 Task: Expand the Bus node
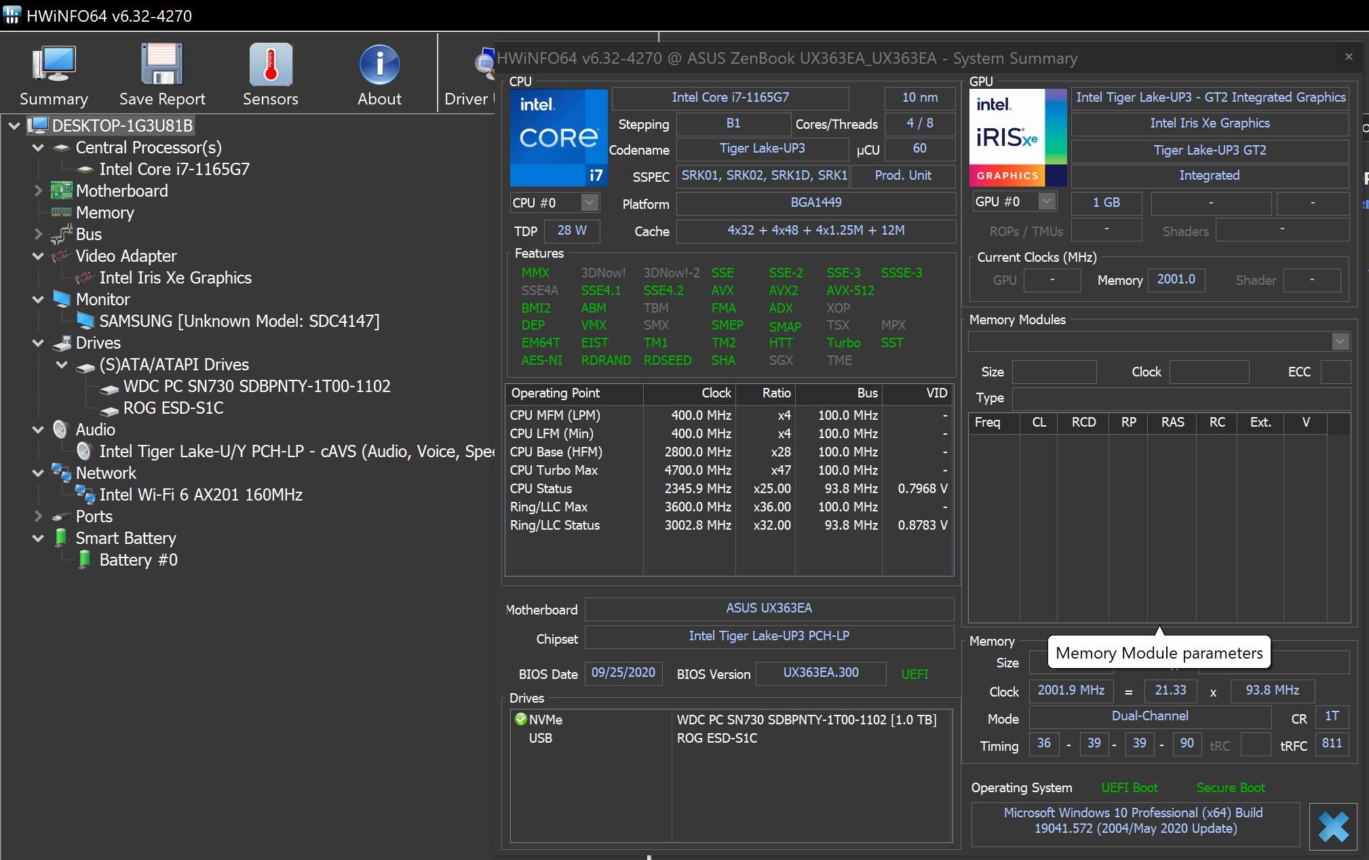coord(38,234)
